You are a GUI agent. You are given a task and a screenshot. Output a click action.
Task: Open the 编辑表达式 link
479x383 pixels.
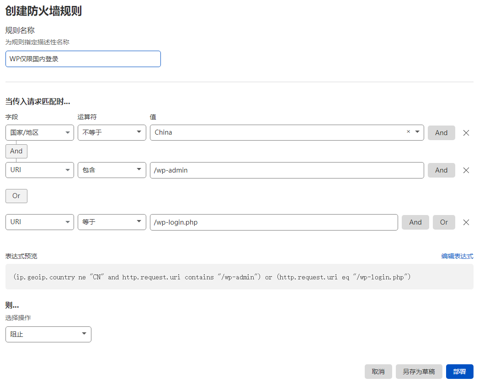click(x=457, y=256)
